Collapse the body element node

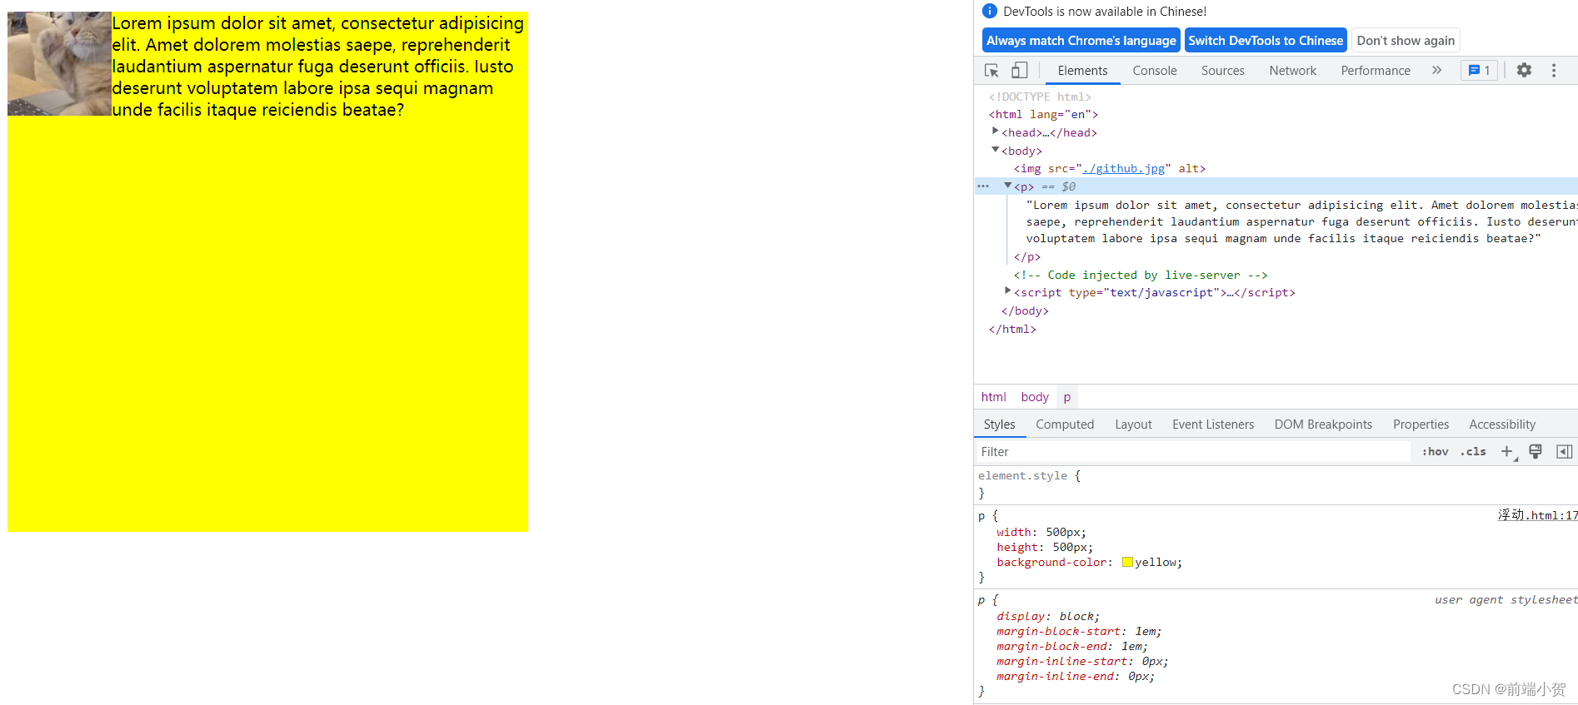995,150
